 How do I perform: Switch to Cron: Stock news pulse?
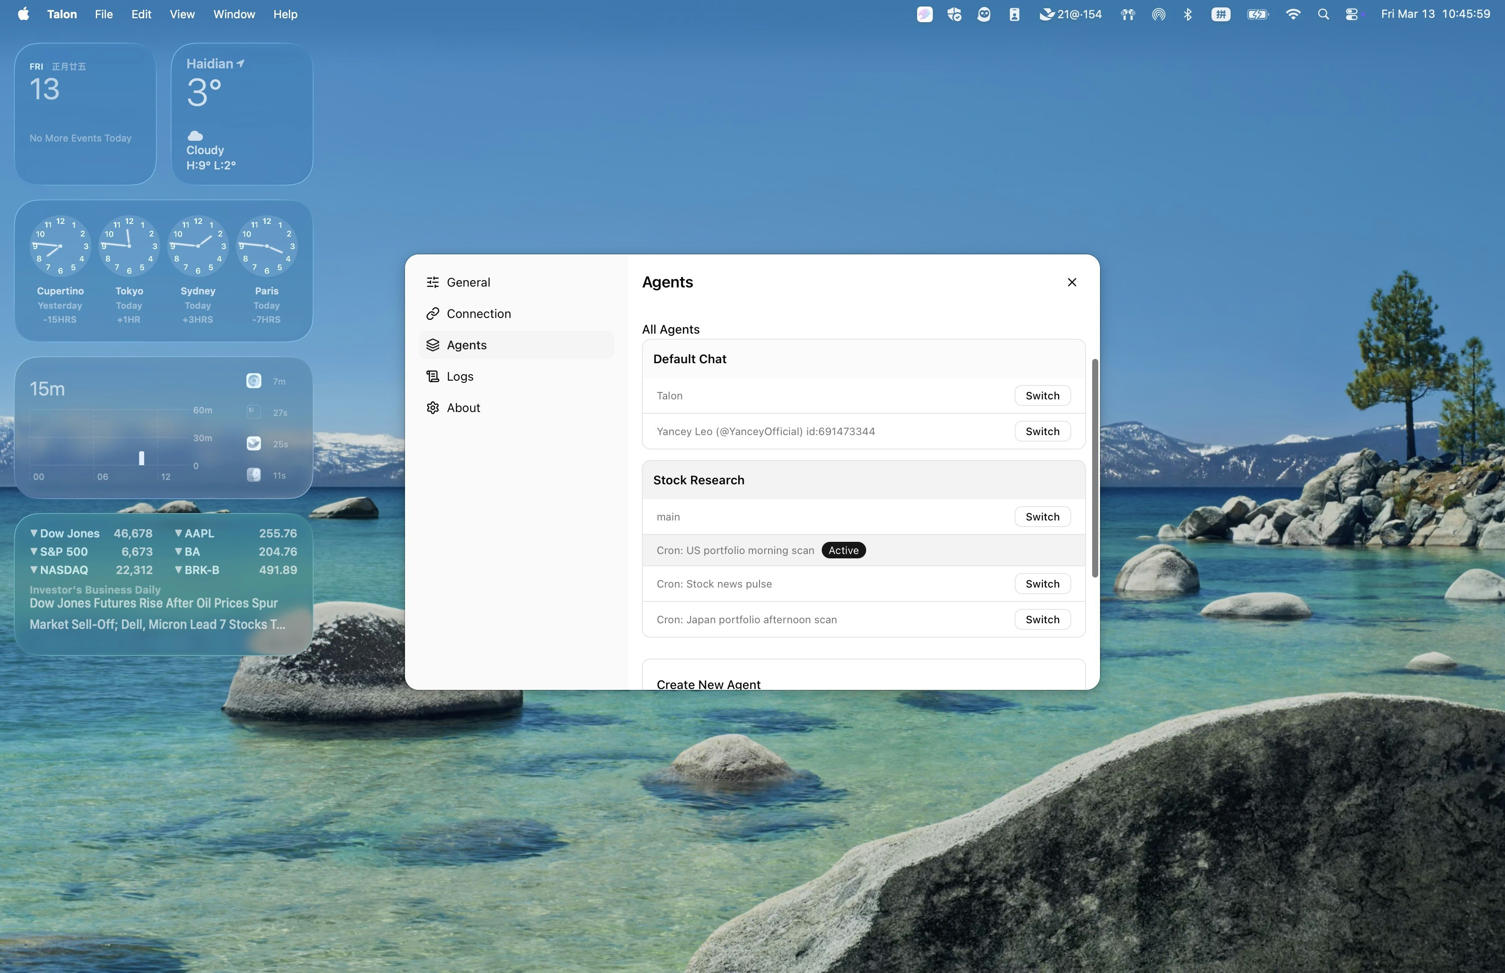click(1042, 584)
